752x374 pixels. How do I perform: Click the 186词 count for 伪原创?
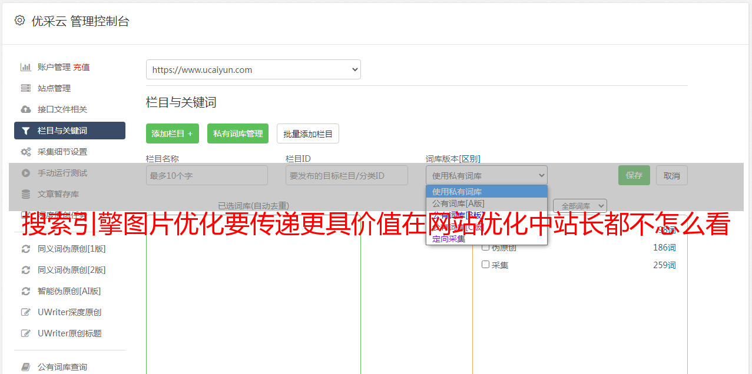[x=664, y=248]
